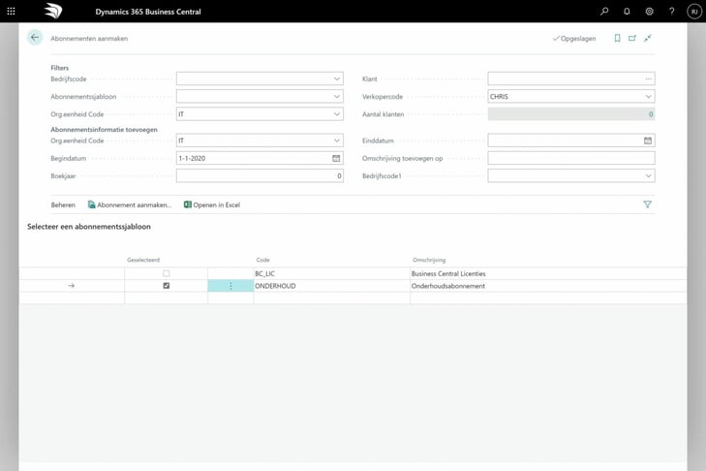Open the Einddatum calendar picker

(x=648, y=141)
